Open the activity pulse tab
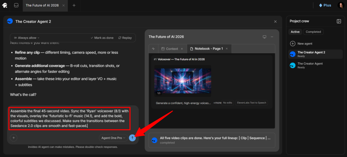 coord(153,49)
